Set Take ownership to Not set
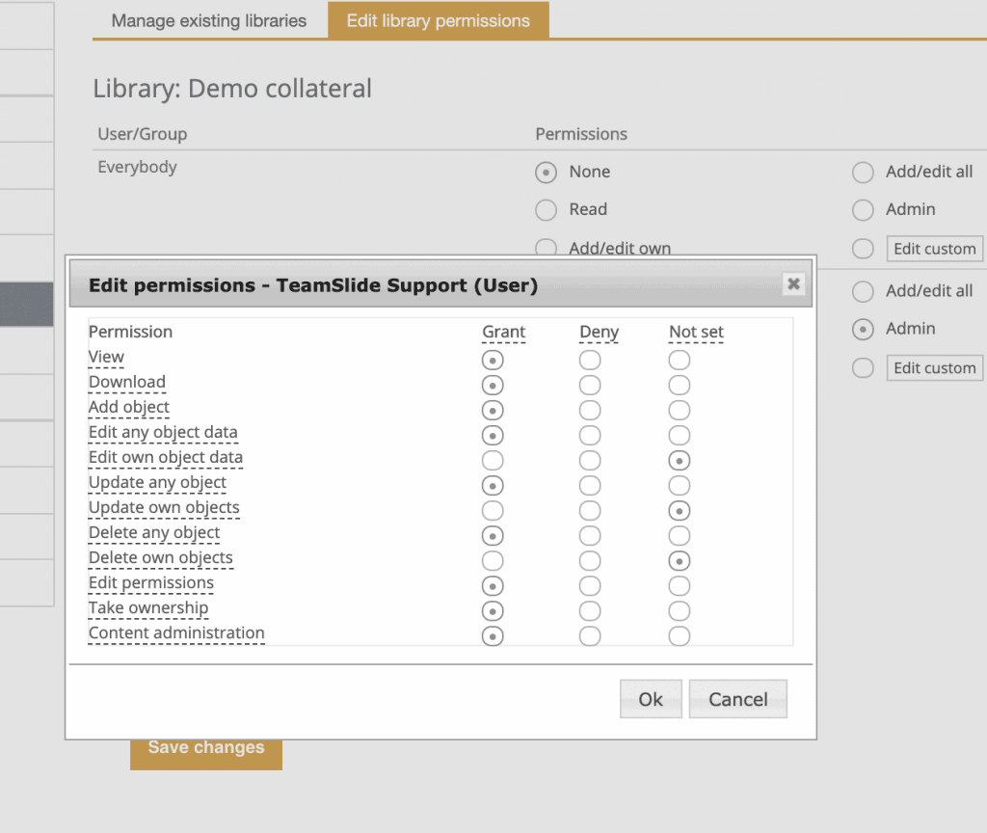Image resolution: width=987 pixels, height=833 pixels. (679, 610)
